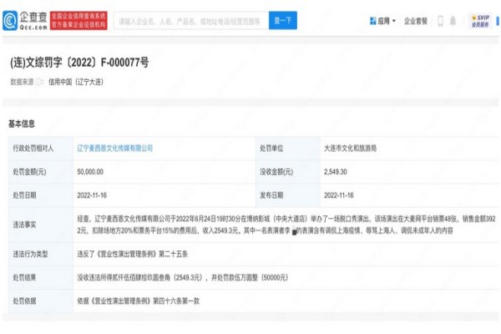Click the mobile phone icon
This screenshot has height=334, width=501.
point(440,21)
